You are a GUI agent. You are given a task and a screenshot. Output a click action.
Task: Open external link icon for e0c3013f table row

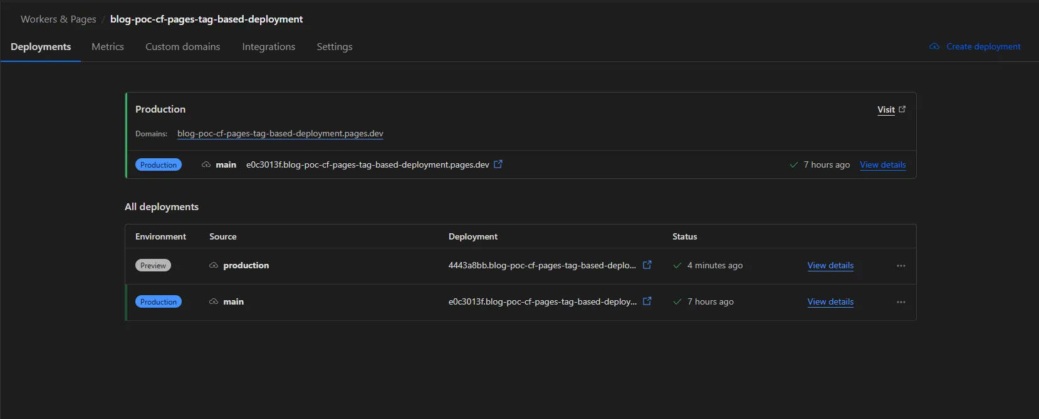[647, 301]
